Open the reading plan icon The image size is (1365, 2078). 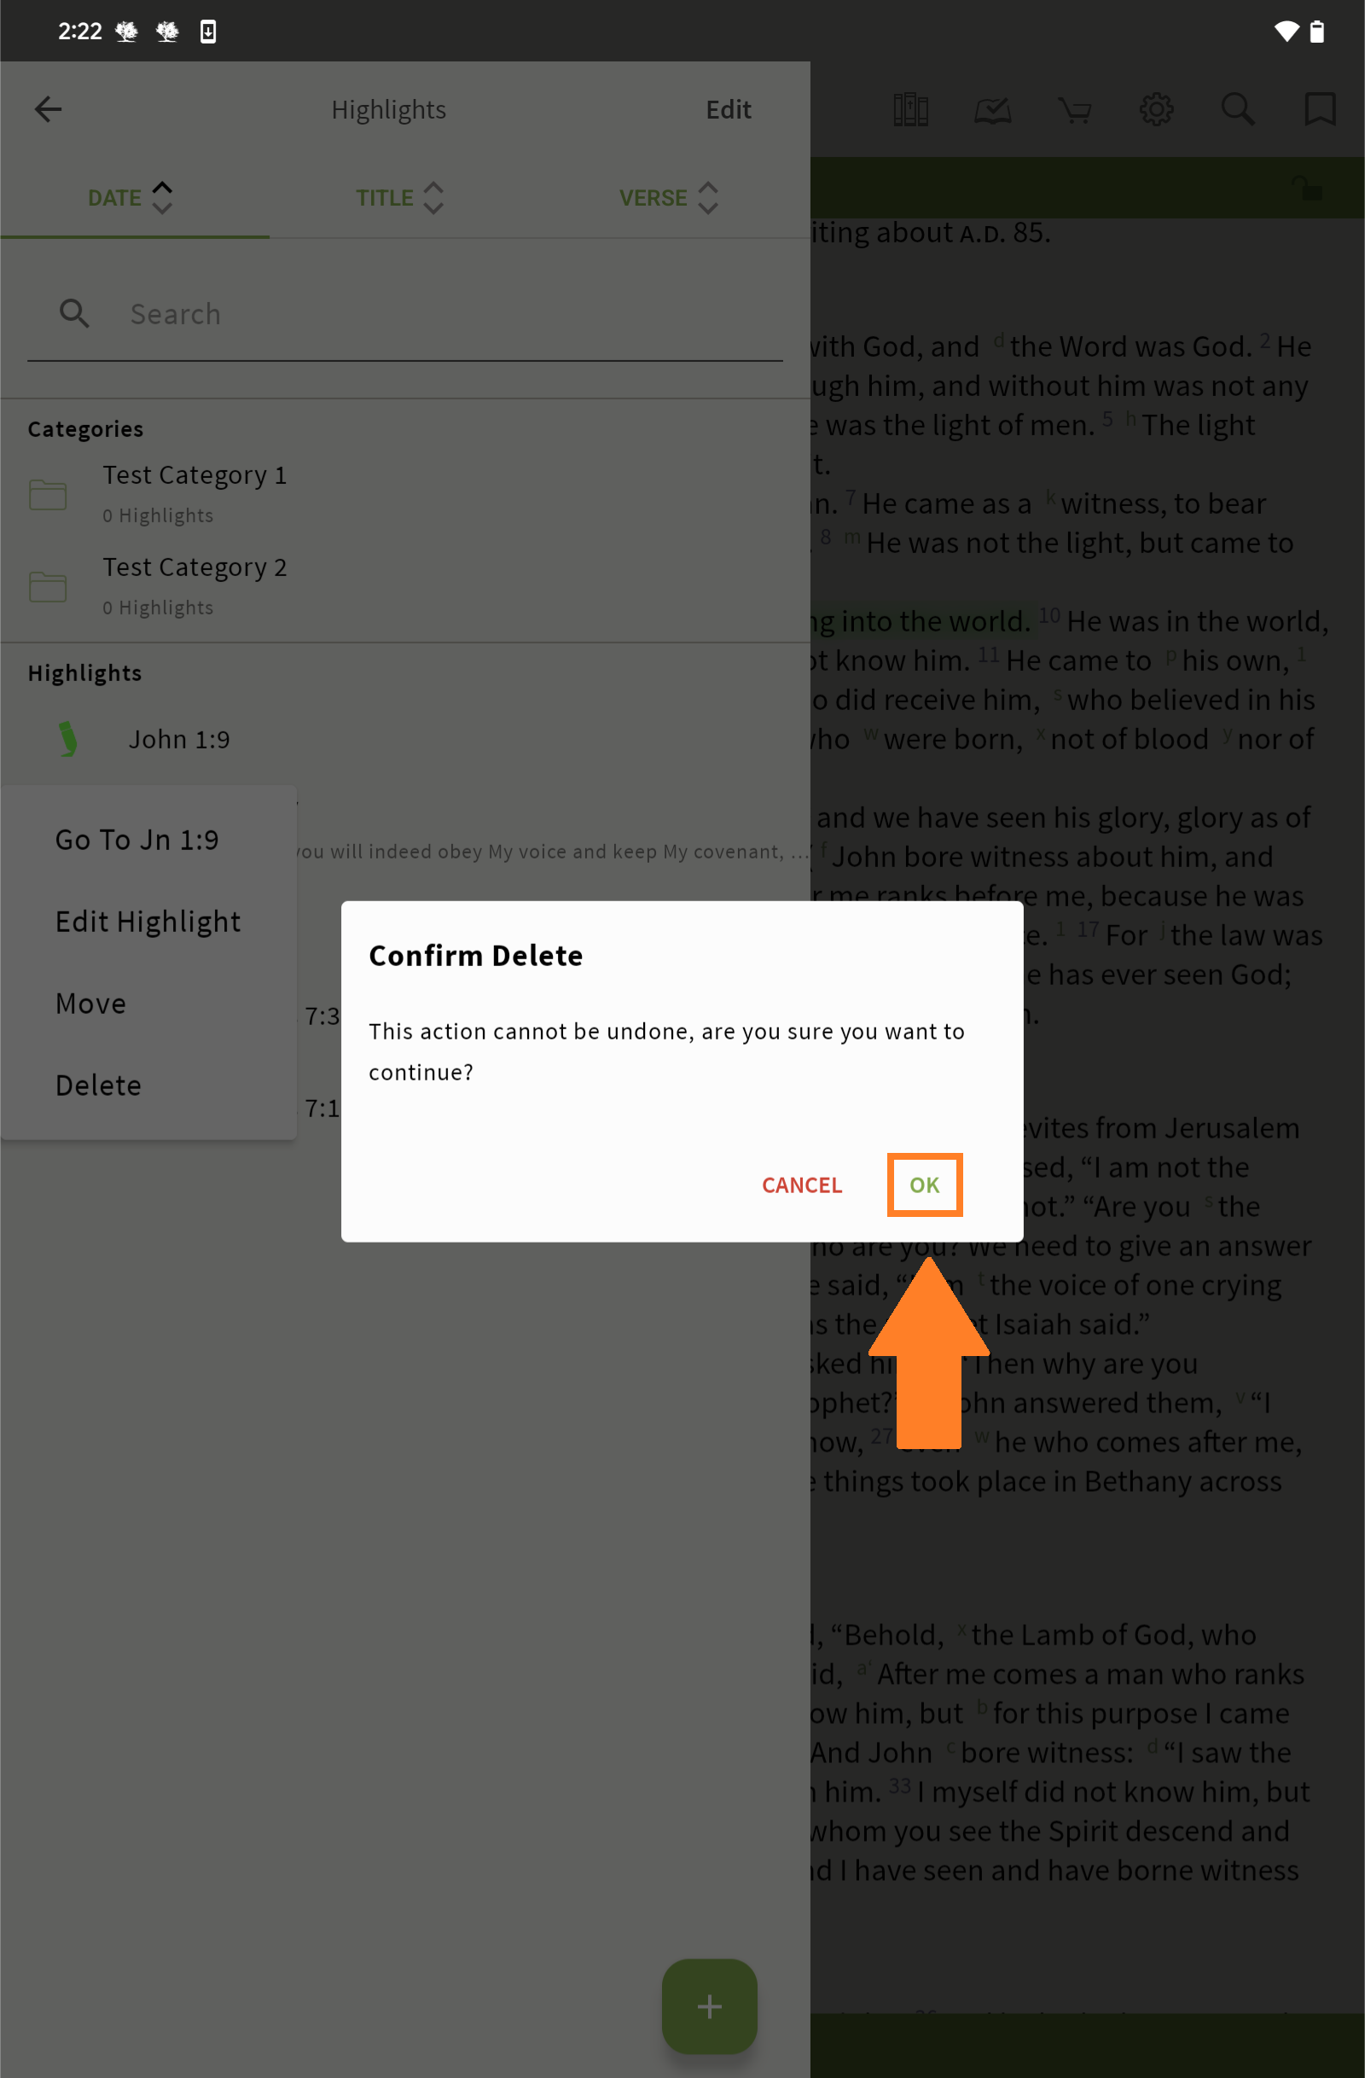(x=992, y=110)
